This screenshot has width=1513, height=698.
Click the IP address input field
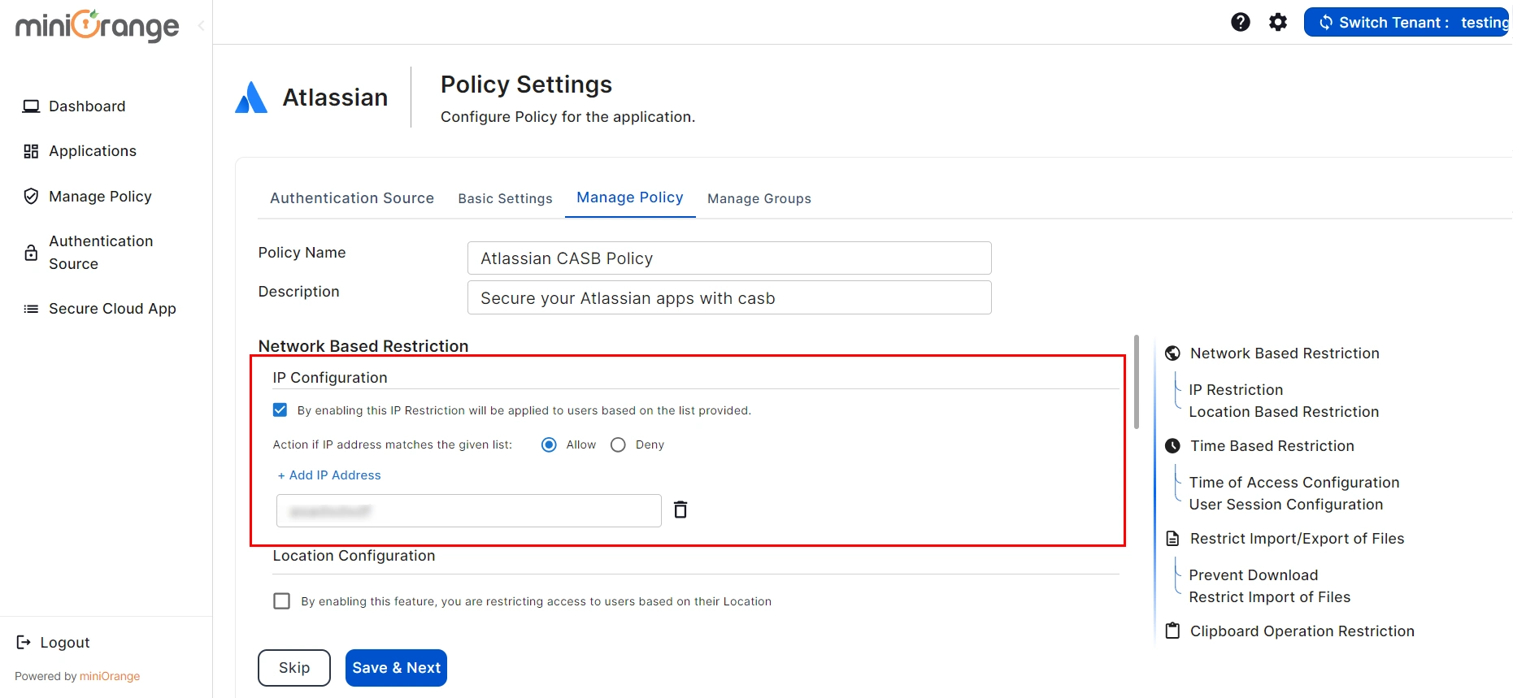click(x=469, y=511)
